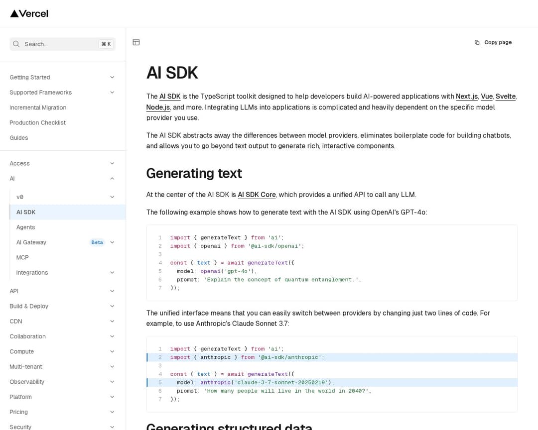This screenshot has height=430, width=538.
Task: Click the ⌘K shortcut badge
Action: click(106, 44)
